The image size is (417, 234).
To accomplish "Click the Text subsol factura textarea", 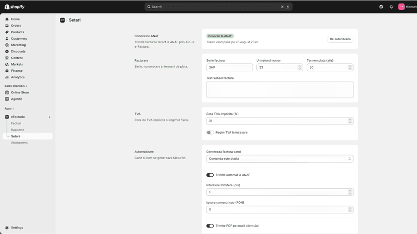I will (x=280, y=89).
